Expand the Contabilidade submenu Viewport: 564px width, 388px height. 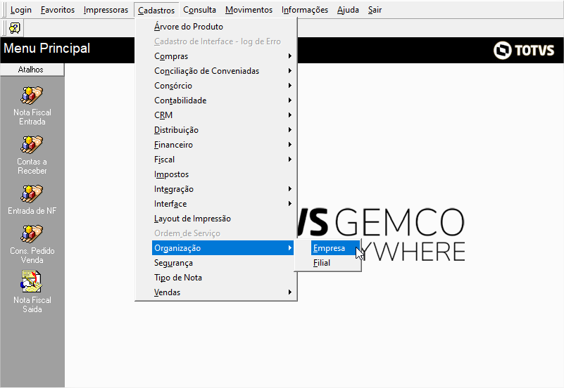tap(223, 101)
